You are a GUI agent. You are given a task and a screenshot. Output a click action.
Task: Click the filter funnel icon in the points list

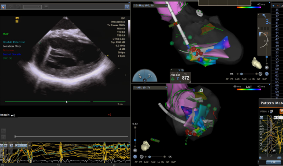[x=274, y=5]
